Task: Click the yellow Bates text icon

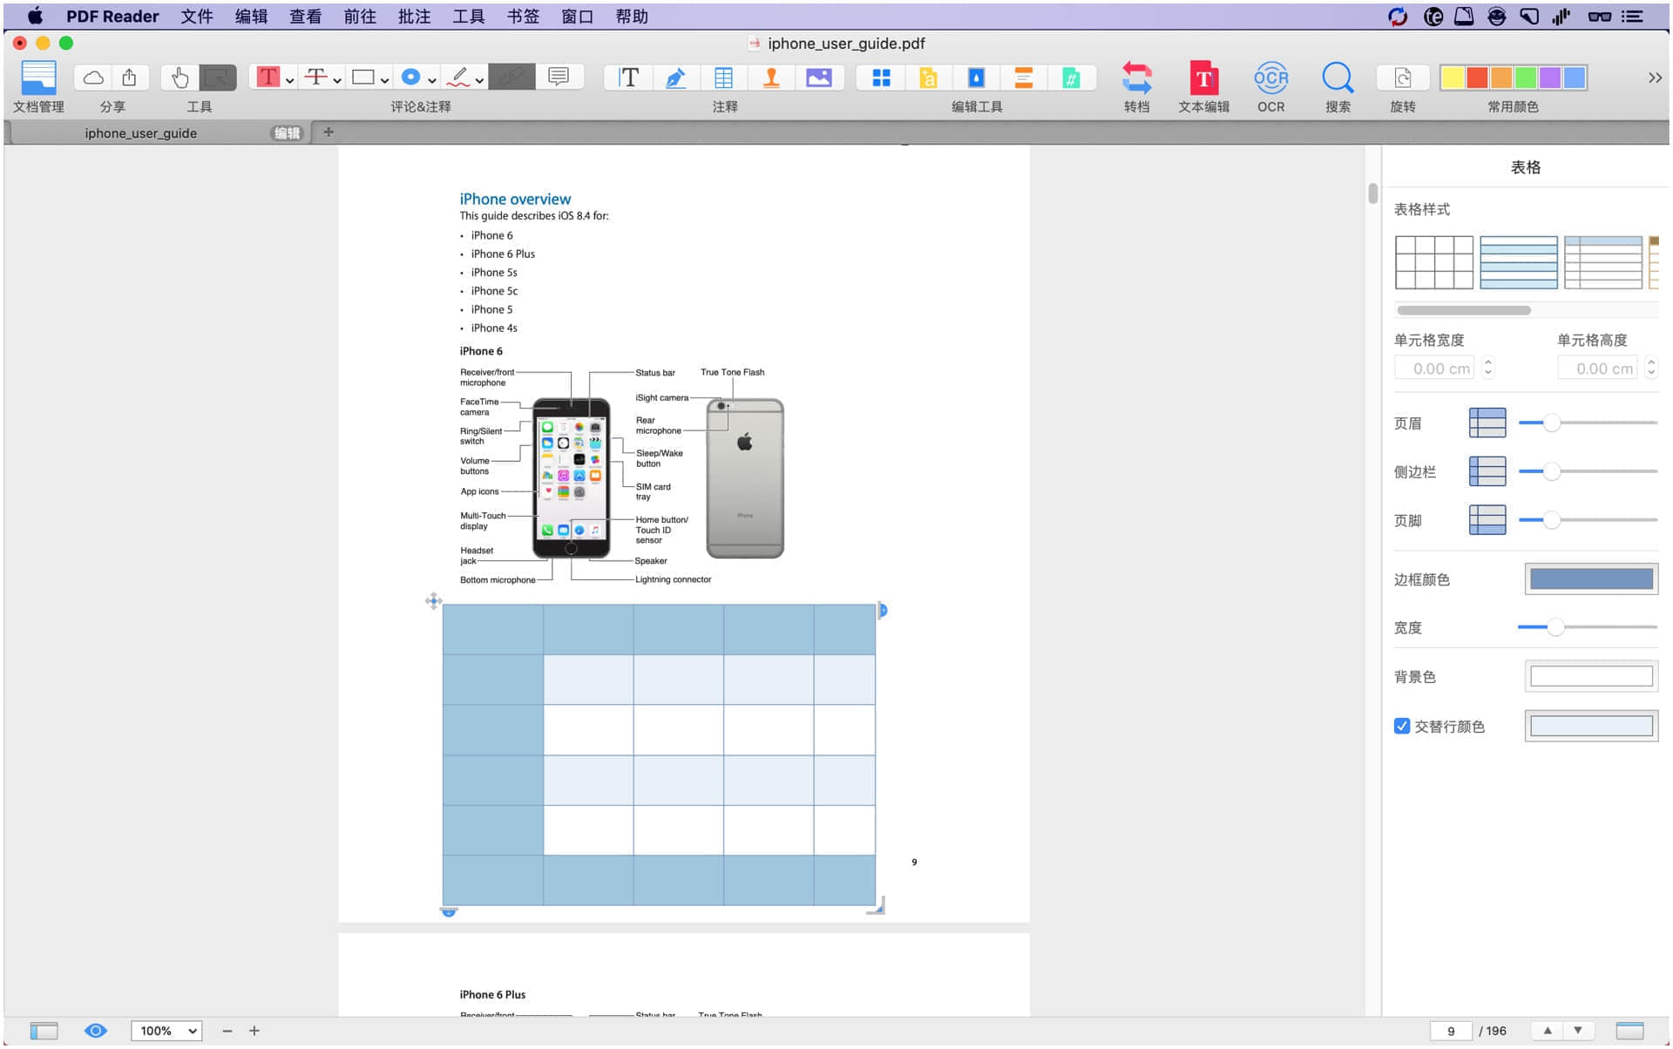Action: (x=929, y=78)
